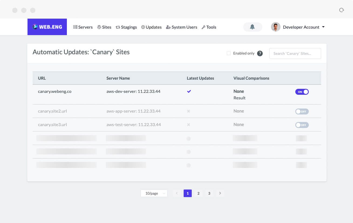Viewport: 353px width, 223px height.
Task: Tick the Enabled only checkbox
Action: click(x=228, y=53)
